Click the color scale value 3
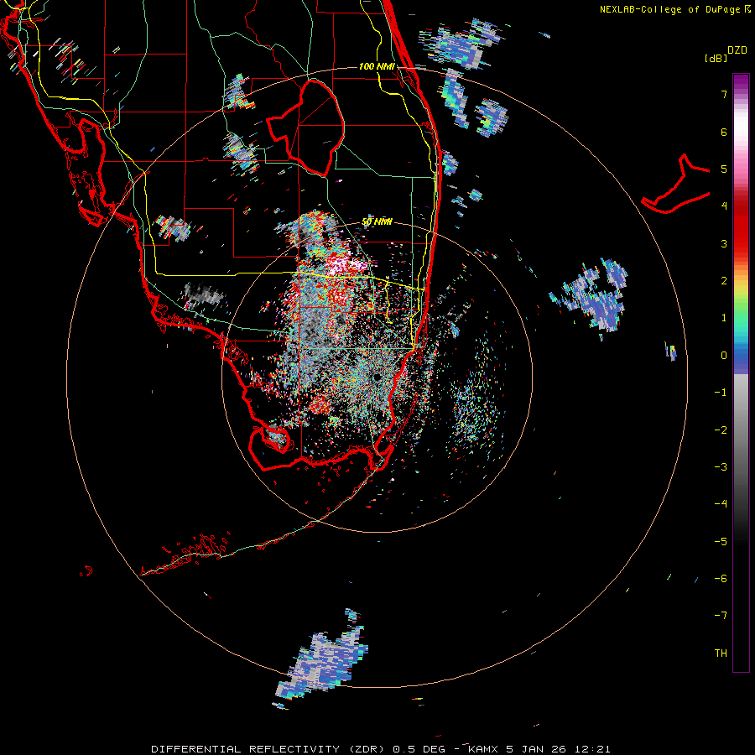This screenshot has height=755, width=755. [x=723, y=243]
